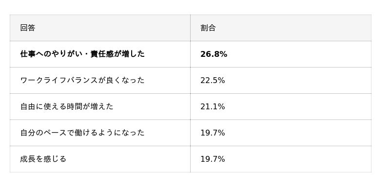Select the 成長を感じる cell
The width and height of the screenshot is (390, 187).
(x=100, y=159)
